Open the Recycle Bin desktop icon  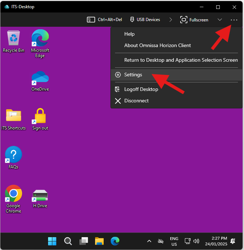[x=14, y=38]
